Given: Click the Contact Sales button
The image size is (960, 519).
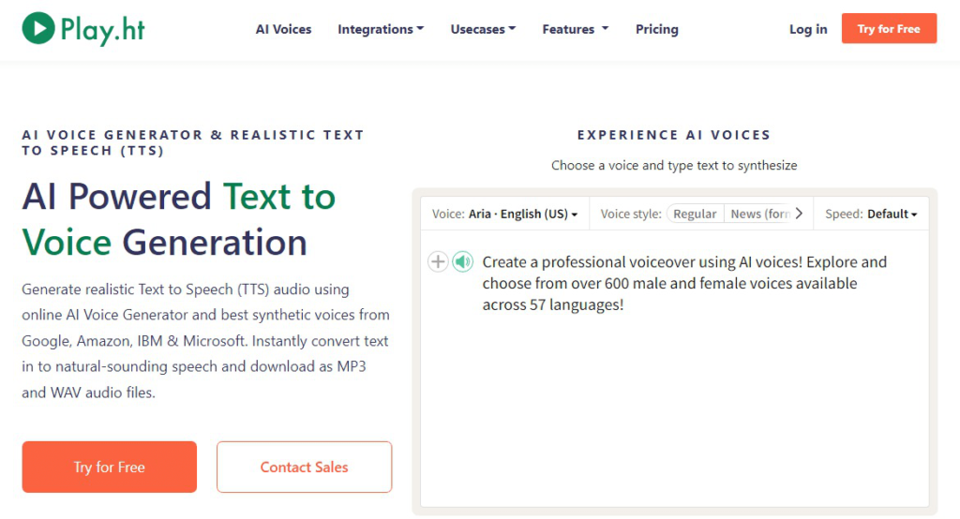Looking at the screenshot, I should pos(305,467).
